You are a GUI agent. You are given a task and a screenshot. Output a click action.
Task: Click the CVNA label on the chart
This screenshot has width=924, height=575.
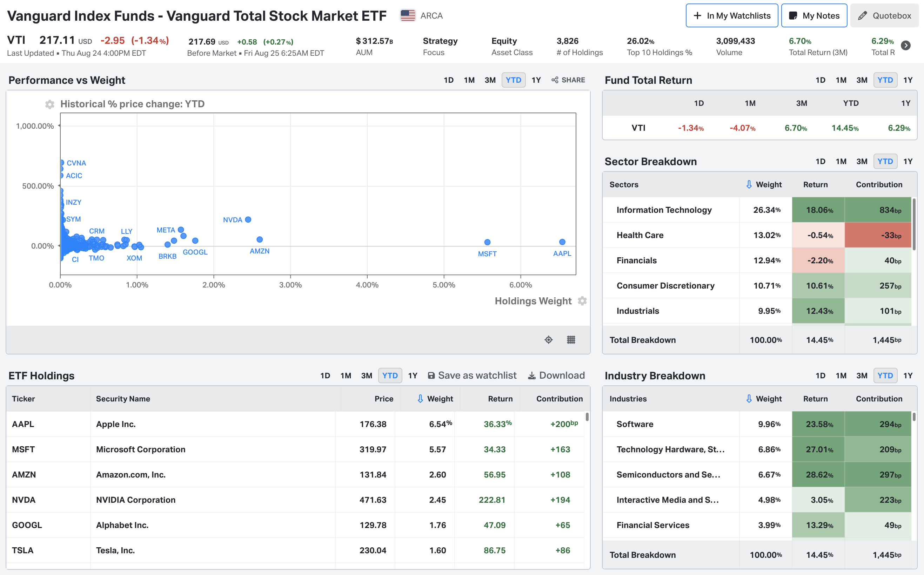point(76,163)
